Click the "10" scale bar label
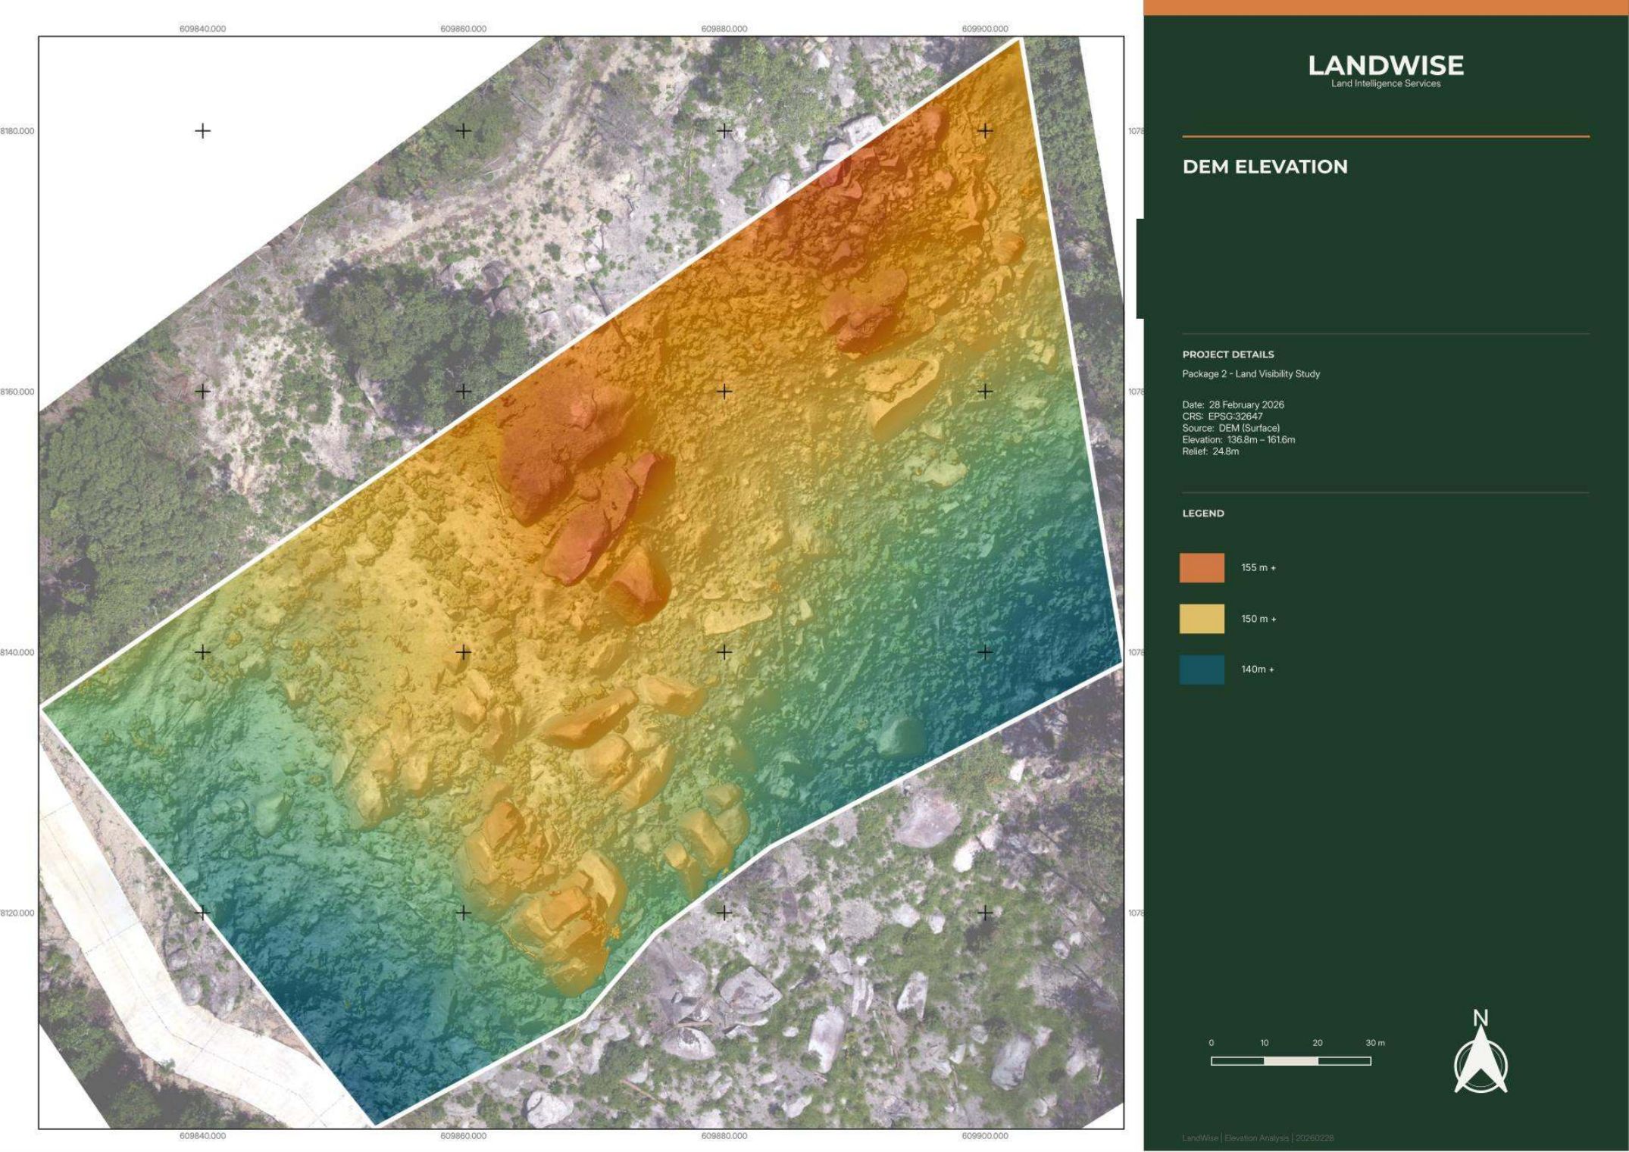Viewport: 1629px width, 1152px height. click(x=1265, y=1043)
